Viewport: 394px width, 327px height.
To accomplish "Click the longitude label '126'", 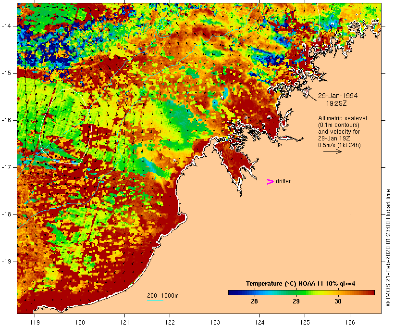I will [x=350, y=322].
